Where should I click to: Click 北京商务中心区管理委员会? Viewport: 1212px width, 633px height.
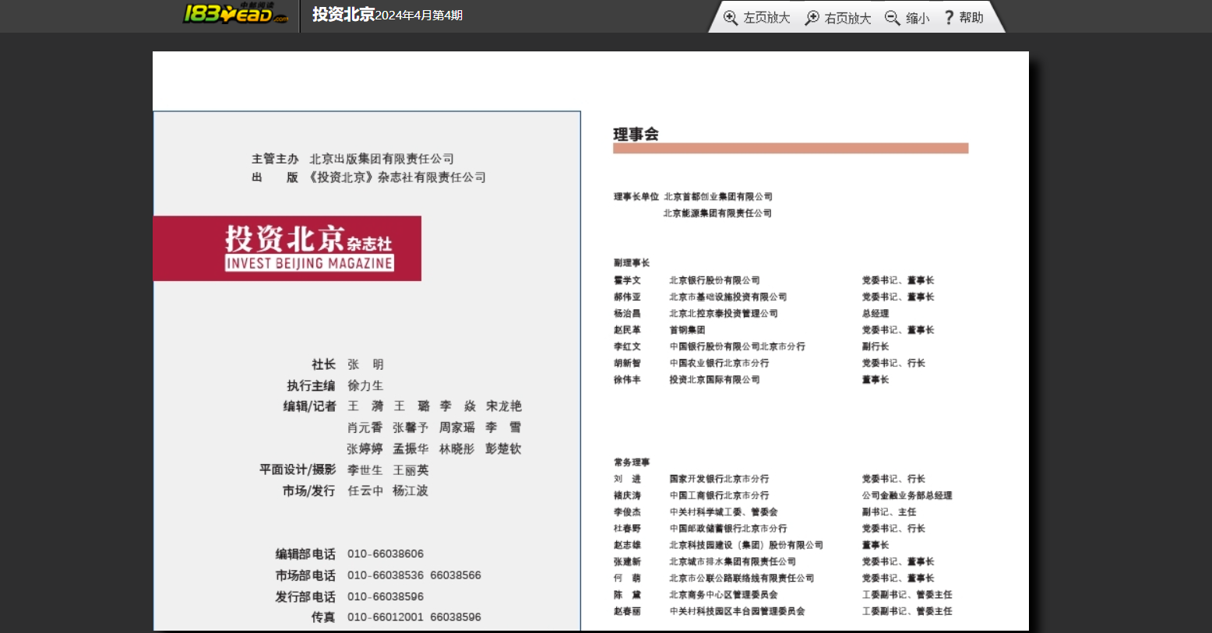[724, 595]
